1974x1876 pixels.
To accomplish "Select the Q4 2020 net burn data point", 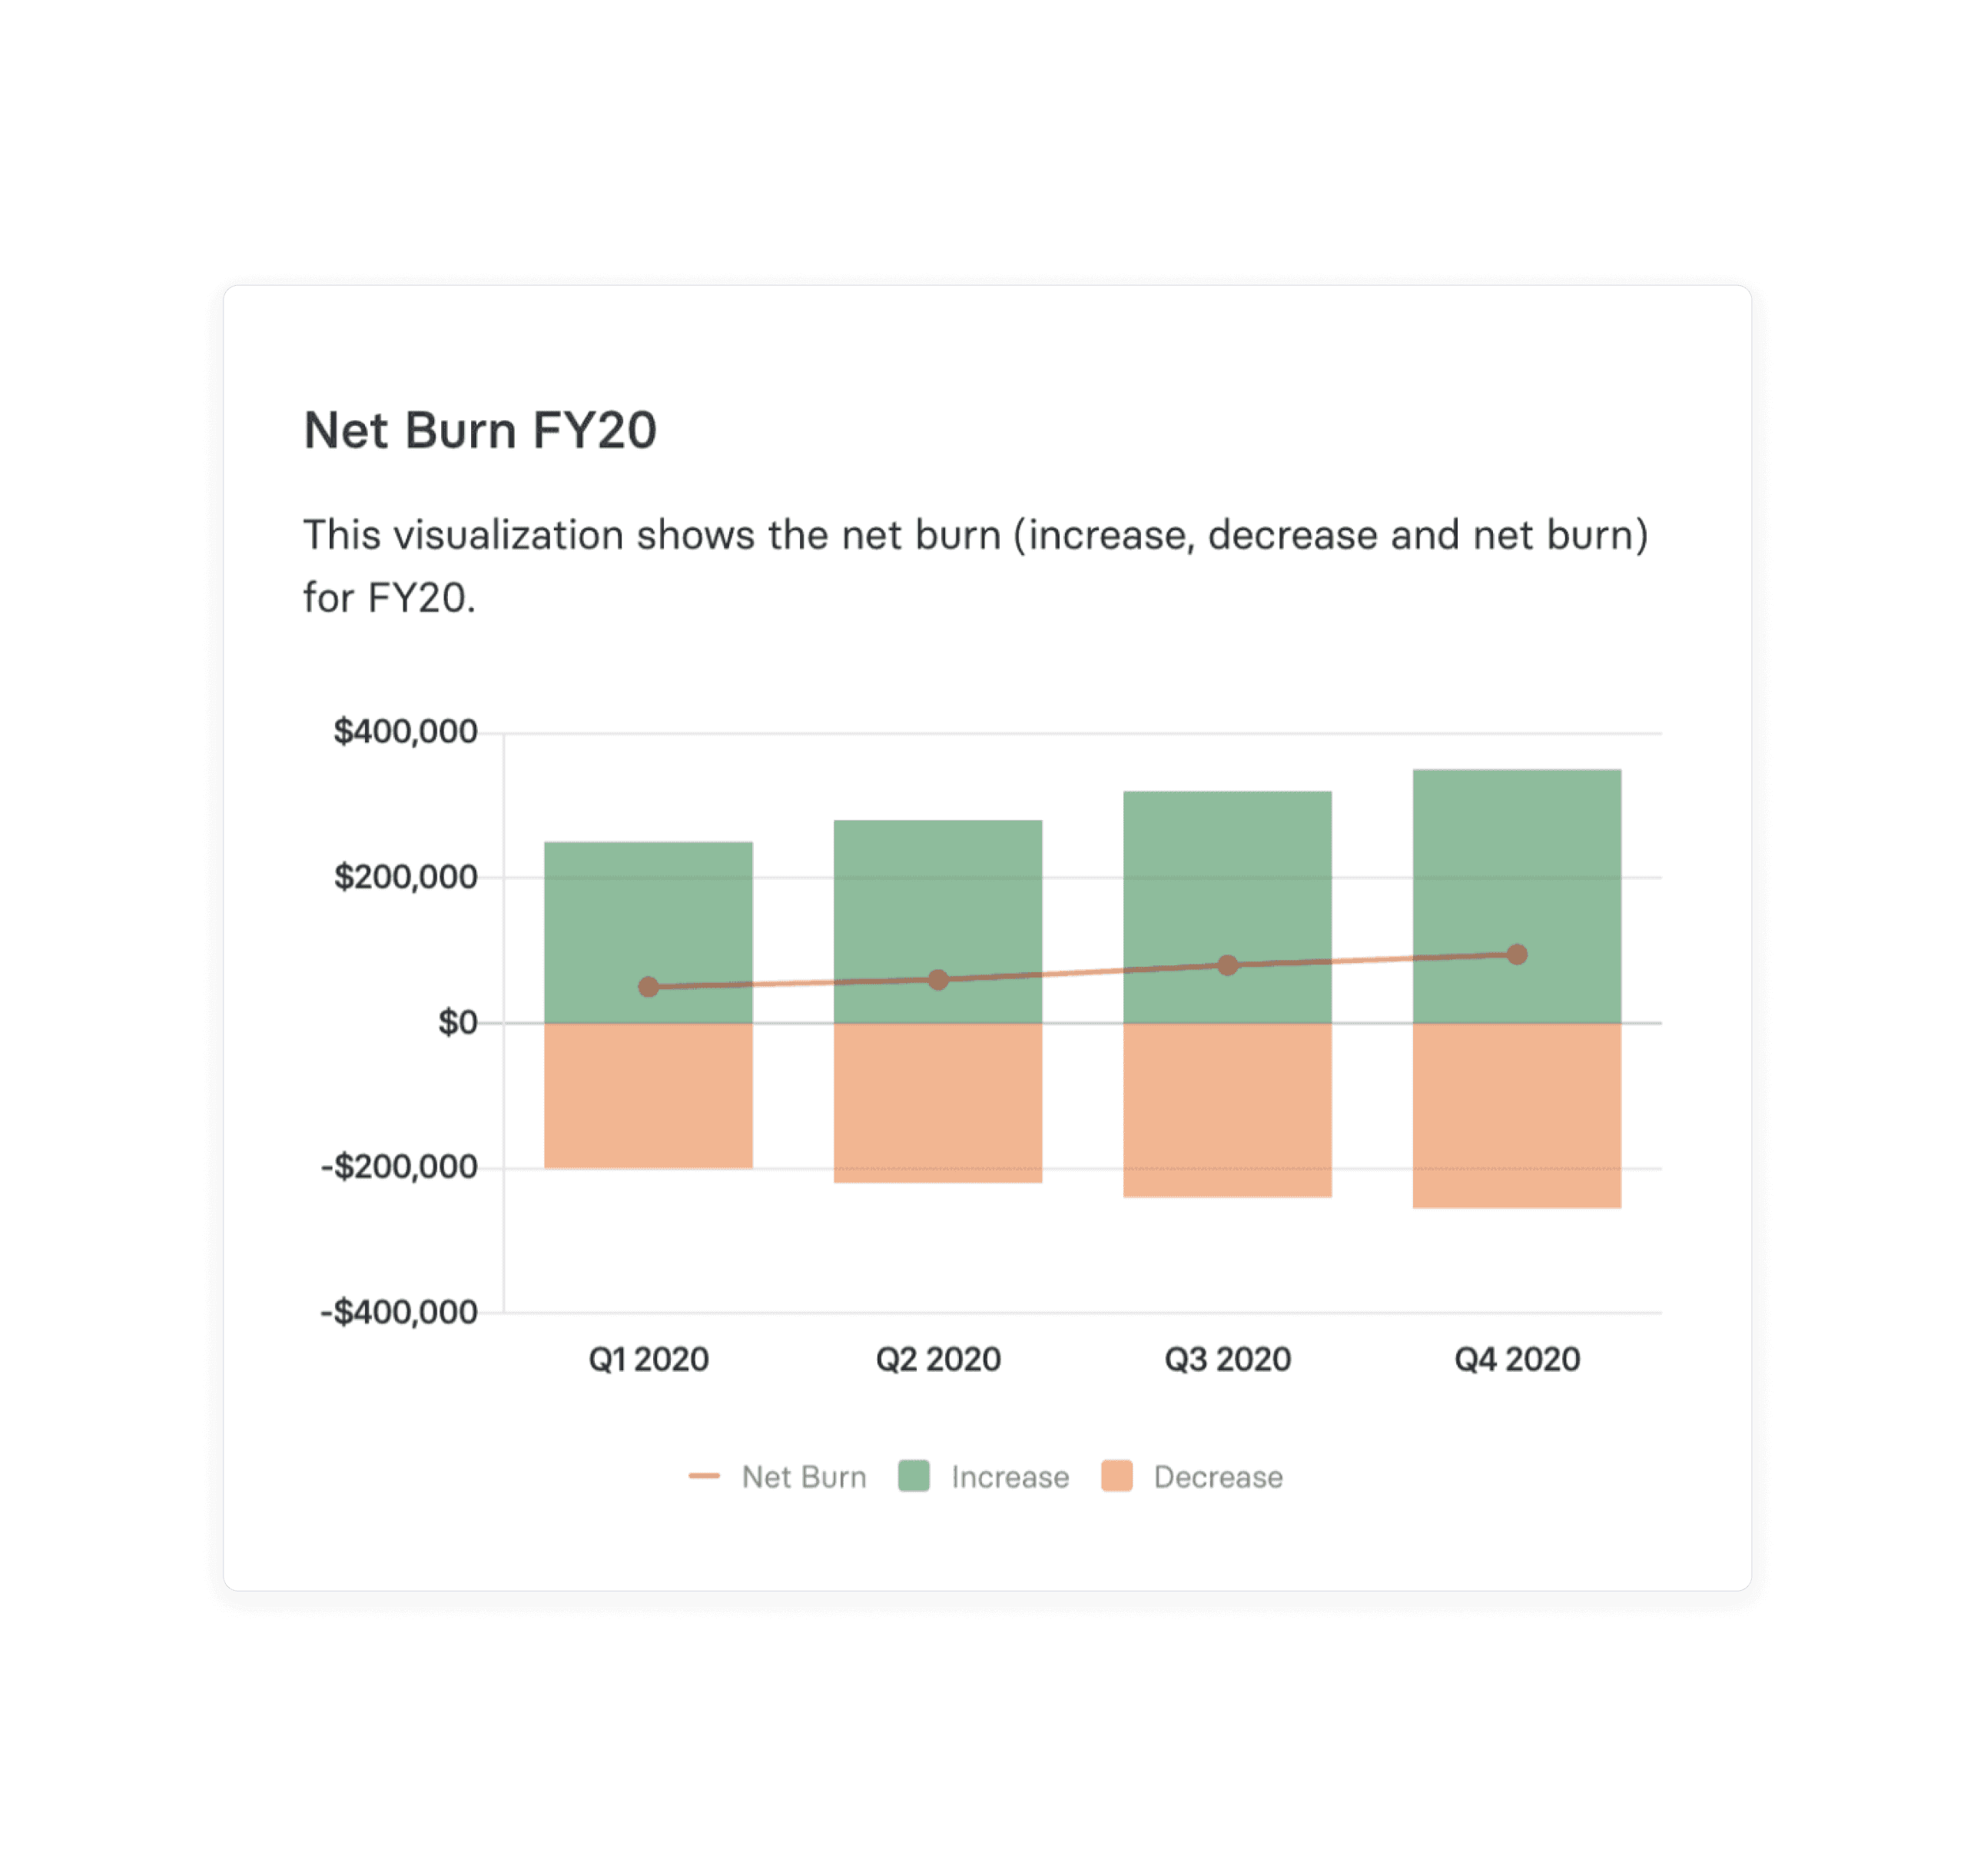I will (1517, 954).
